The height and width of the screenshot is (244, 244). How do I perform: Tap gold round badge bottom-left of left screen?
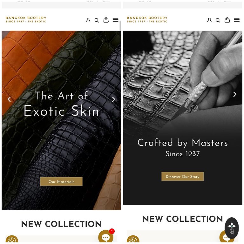point(12,239)
